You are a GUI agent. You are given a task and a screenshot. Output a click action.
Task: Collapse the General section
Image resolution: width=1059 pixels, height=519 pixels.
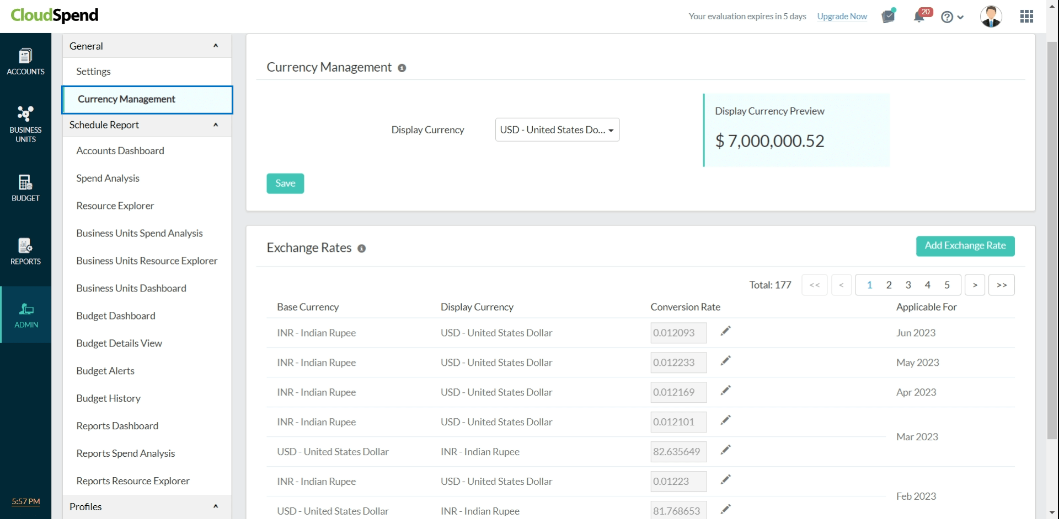pos(216,46)
